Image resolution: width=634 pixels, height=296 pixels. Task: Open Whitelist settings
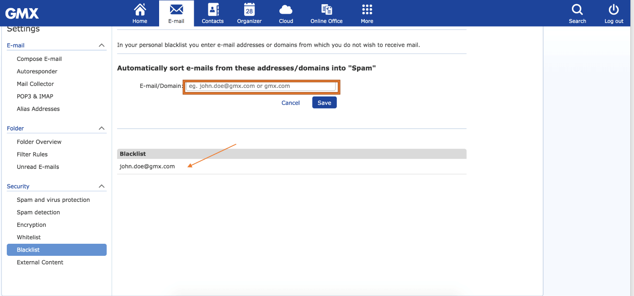coord(29,237)
